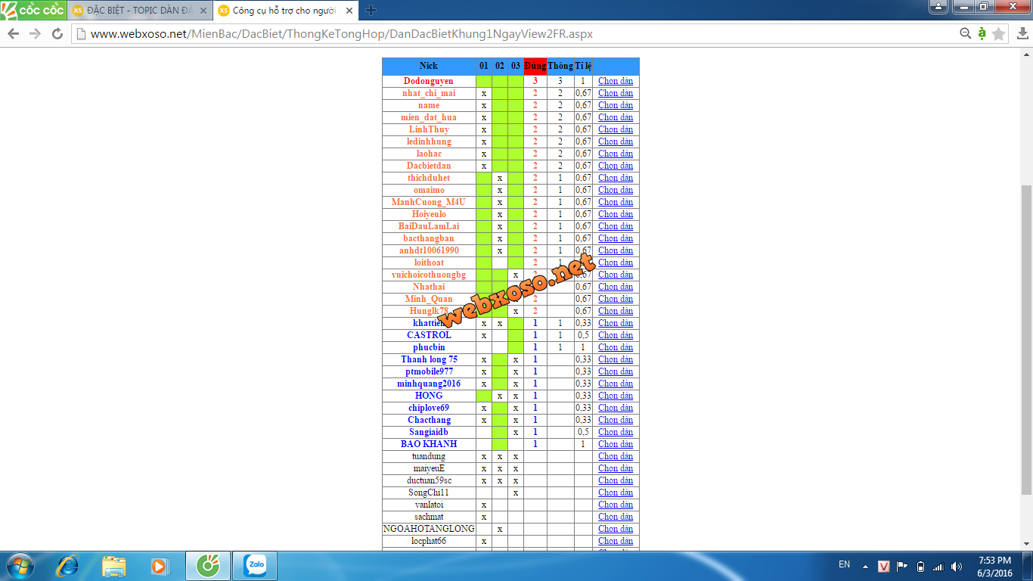Screen dimensions: 1033x581
Task: Bookmark this page with the star icon
Action: [x=999, y=33]
